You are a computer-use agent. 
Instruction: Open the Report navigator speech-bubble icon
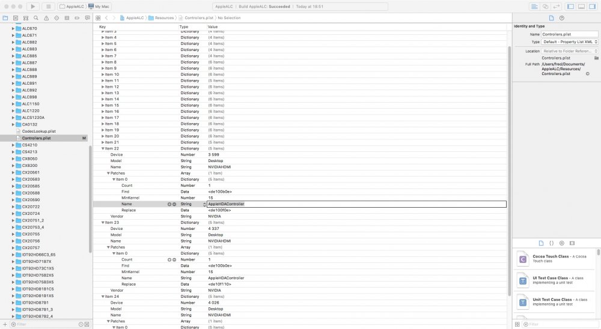[87, 18]
